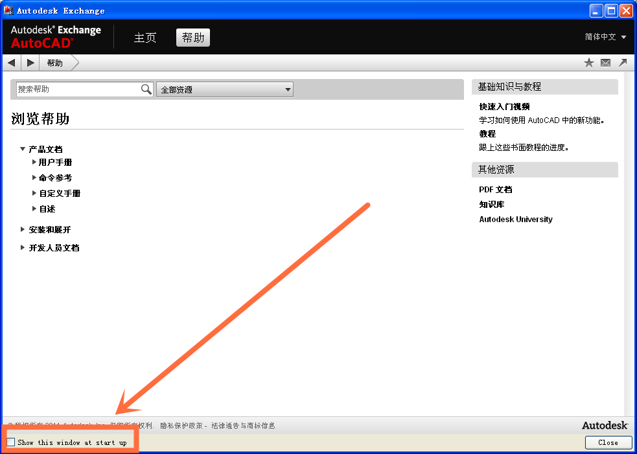The height and width of the screenshot is (454, 637).
Task: Click the 产品文档 heading
Action: point(45,150)
